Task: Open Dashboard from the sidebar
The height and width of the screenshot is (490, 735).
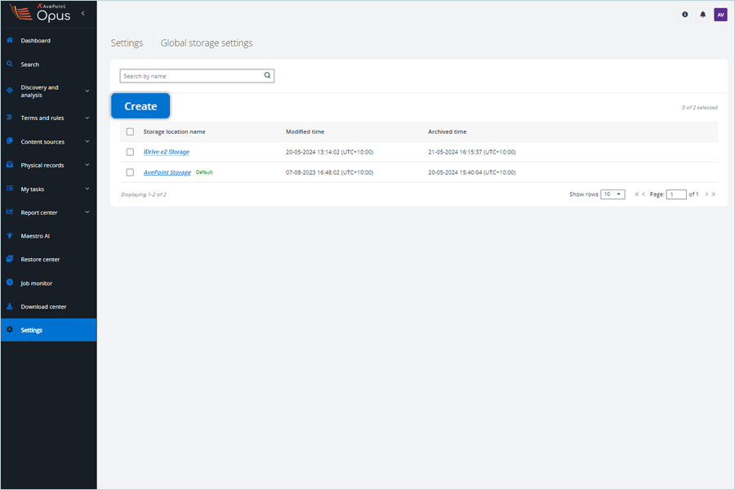Action: tap(49, 40)
